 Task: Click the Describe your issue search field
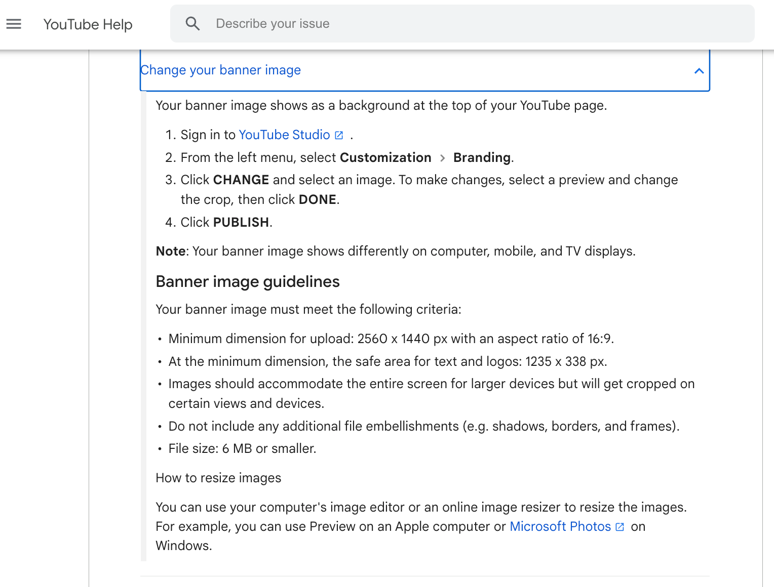pyautogui.click(x=462, y=24)
